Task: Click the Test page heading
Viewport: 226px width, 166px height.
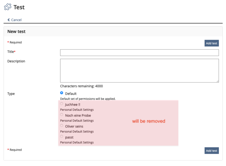Action: [x=20, y=7]
